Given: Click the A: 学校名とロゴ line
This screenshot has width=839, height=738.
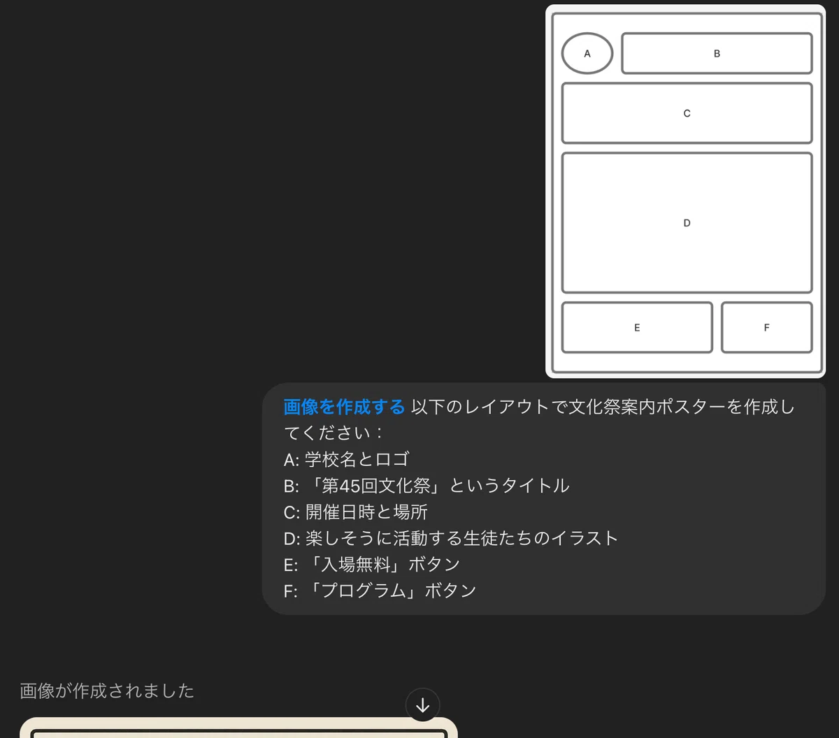Looking at the screenshot, I should pyautogui.click(x=346, y=459).
